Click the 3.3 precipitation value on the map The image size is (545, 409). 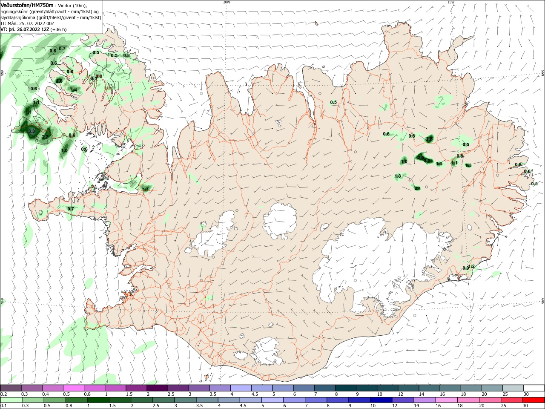pos(32,132)
